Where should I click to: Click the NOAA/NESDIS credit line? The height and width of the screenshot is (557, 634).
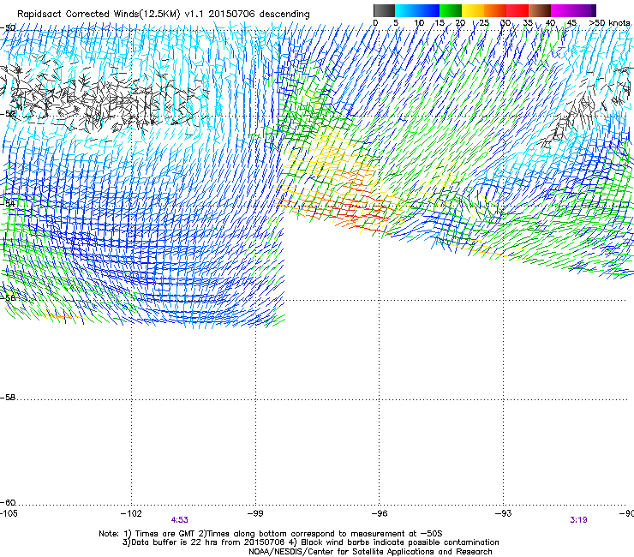click(370, 552)
